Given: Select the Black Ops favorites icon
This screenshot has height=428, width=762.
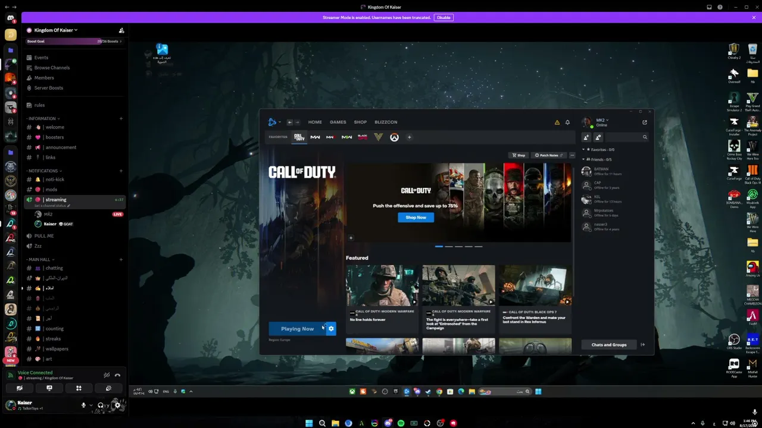Looking at the screenshot, I should point(363,137).
